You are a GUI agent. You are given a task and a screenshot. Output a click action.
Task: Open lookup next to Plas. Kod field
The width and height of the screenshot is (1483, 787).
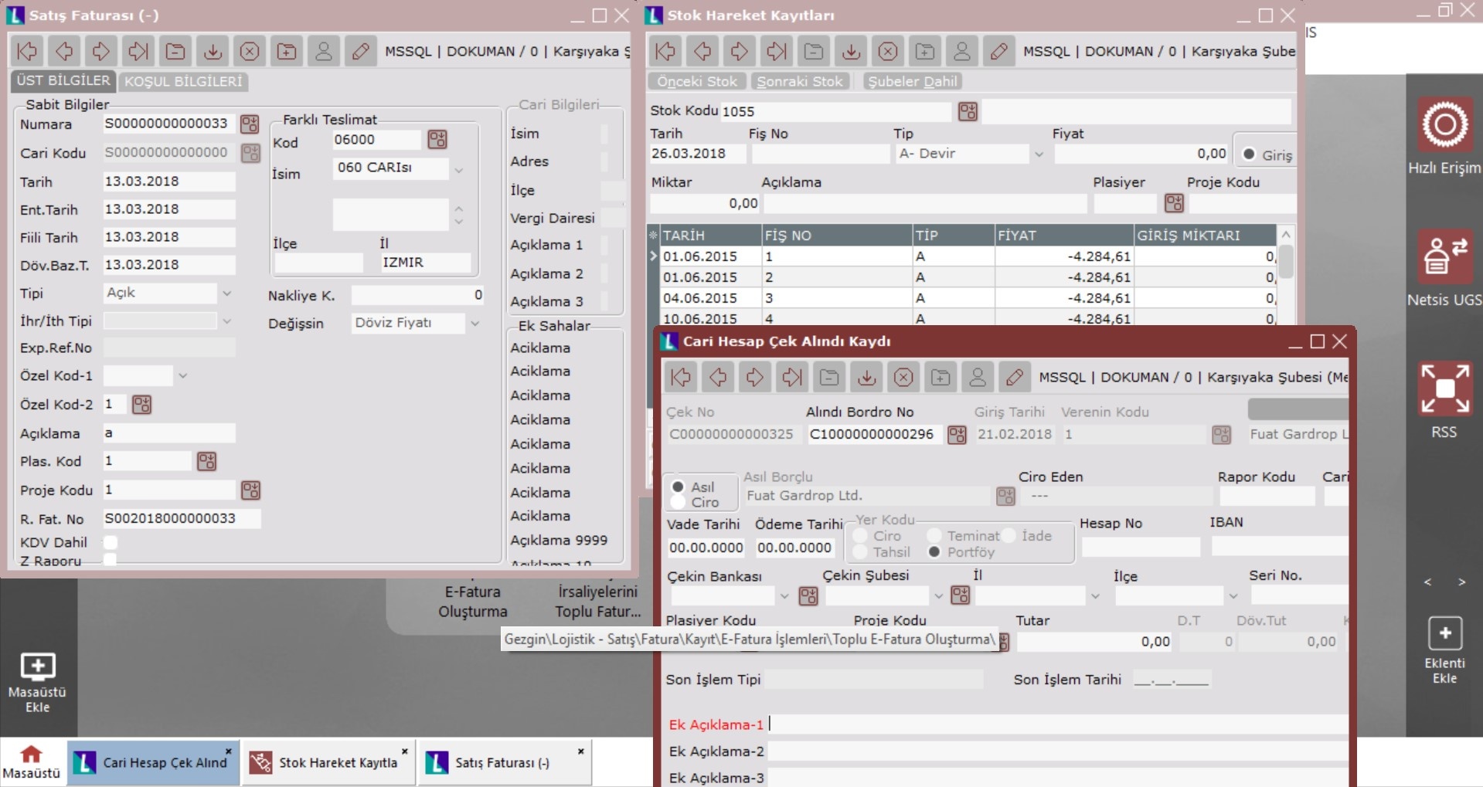coord(207,461)
